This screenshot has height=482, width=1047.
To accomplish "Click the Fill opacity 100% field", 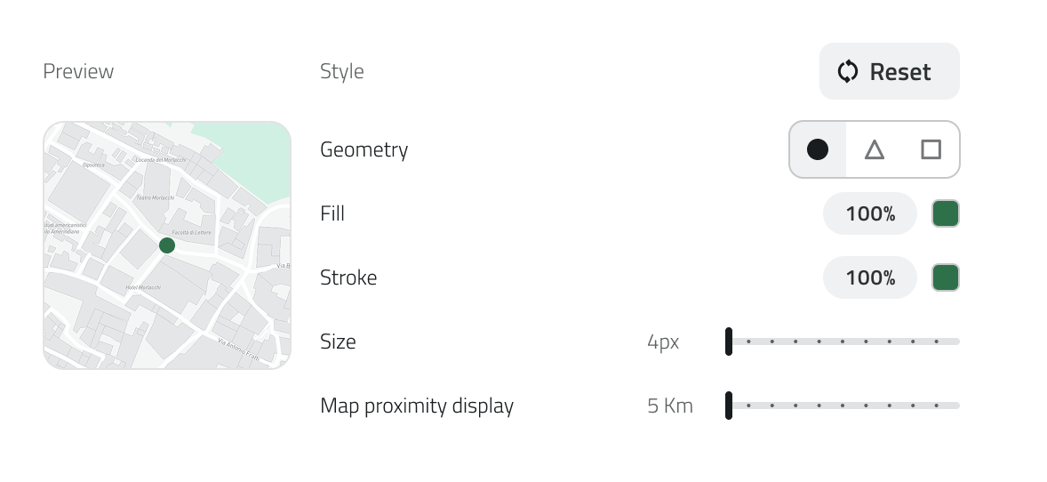I will pyautogui.click(x=869, y=213).
